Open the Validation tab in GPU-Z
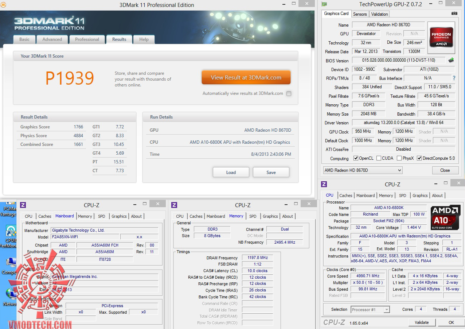The width and height of the screenshot is (465, 329). pos(380,14)
